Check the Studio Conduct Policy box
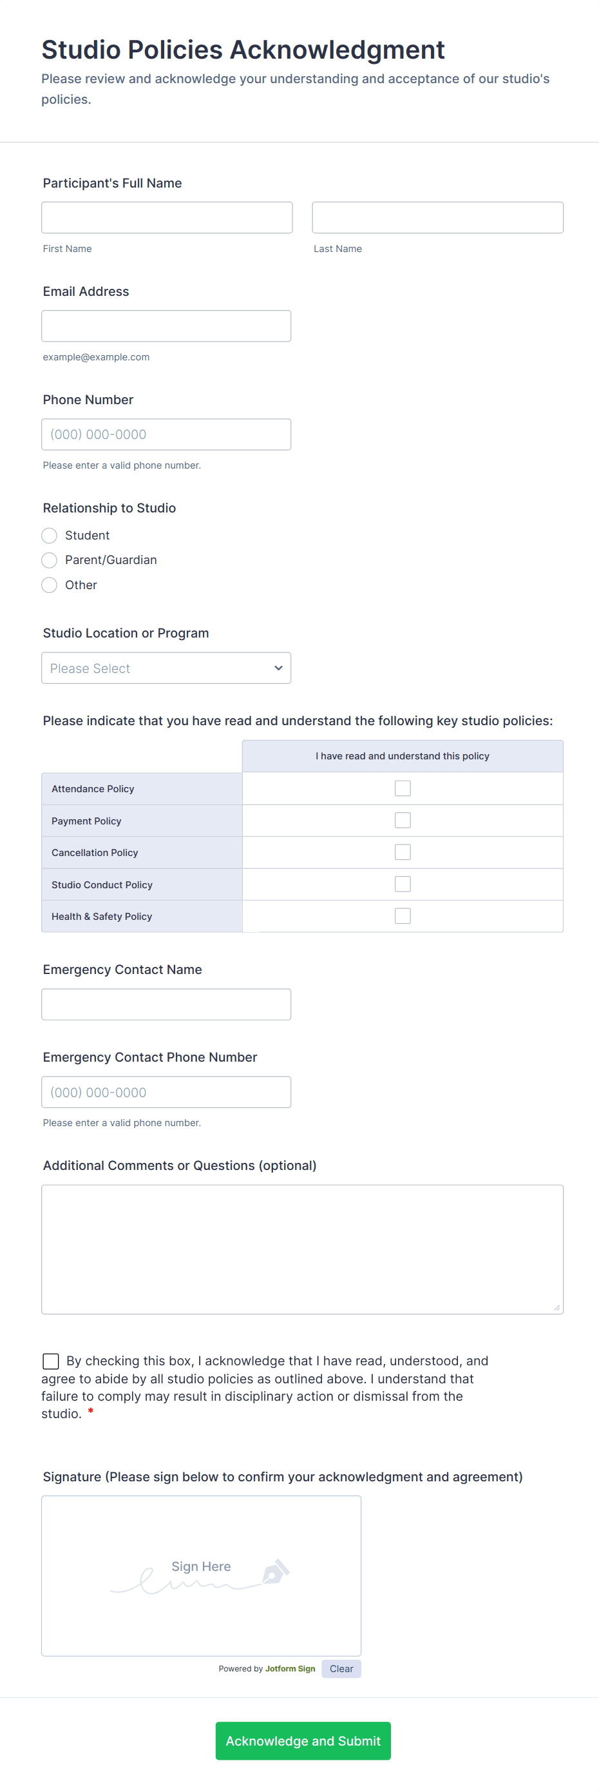This screenshot has height=1792, width=599. coord(403,884)
